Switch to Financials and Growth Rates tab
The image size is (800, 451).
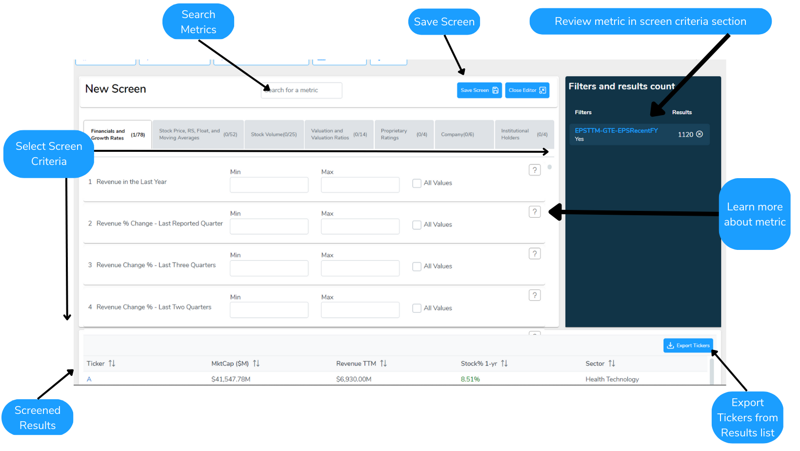(x=118, y=134)
